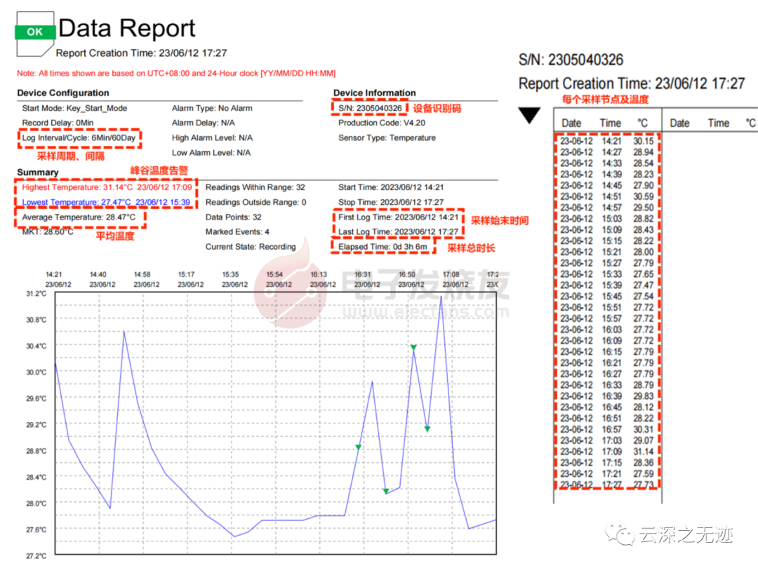Click 'S/N: 2305040326' under Device Information
This screenshot has width=758, height=568.
tap(370, 108)
